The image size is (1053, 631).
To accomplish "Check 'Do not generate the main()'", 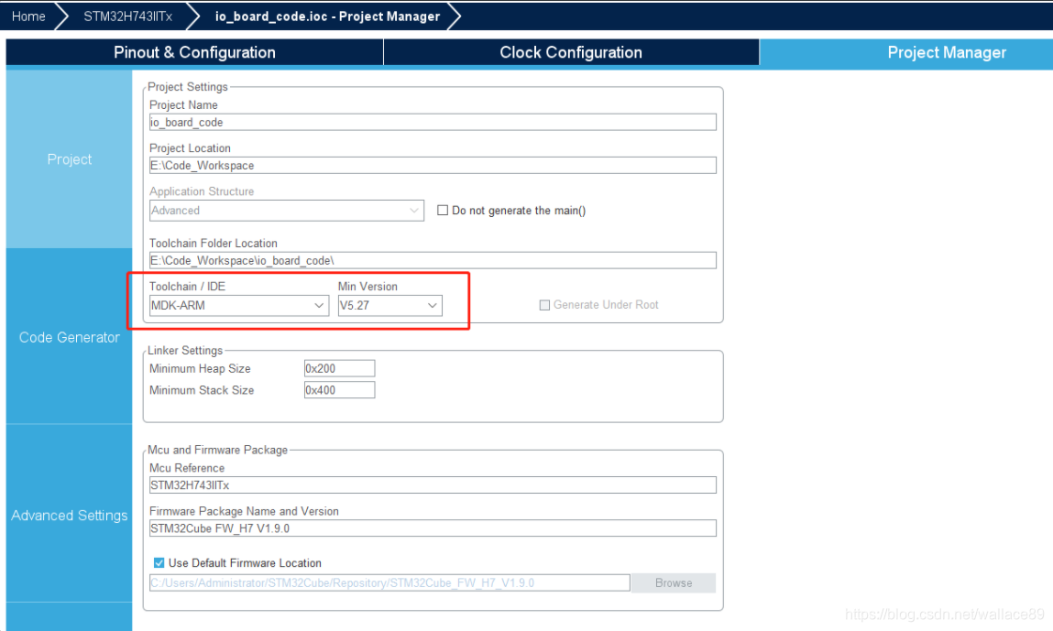I will (443, 210).
